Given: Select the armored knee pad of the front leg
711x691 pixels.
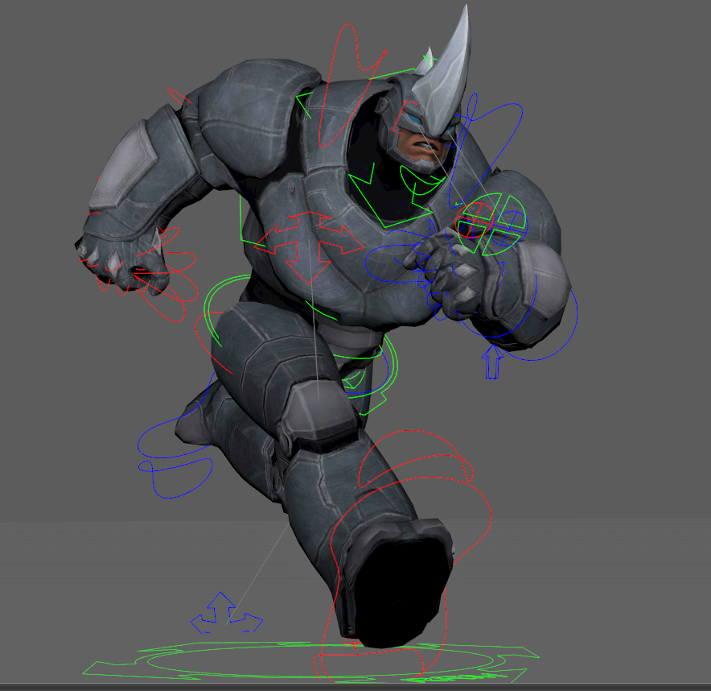Looking at the screenshot, I should click(320, 411).
